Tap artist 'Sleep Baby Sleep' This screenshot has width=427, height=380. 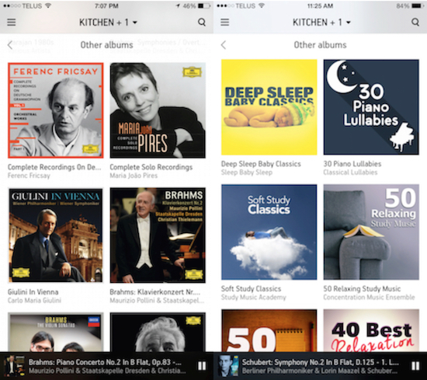point(247,173)
